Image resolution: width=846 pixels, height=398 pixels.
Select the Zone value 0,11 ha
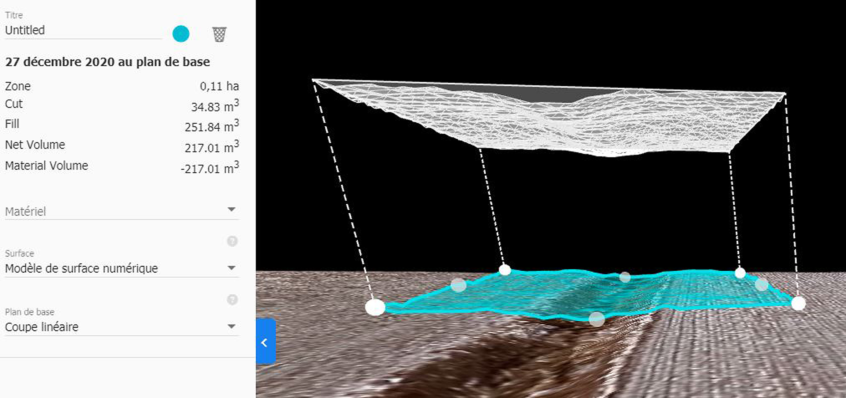coord(219,86)
